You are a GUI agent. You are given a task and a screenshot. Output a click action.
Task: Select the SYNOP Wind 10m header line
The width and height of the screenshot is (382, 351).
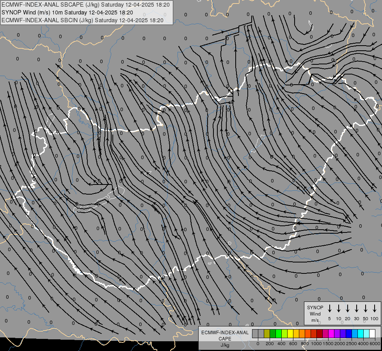(x=67, y=12)
